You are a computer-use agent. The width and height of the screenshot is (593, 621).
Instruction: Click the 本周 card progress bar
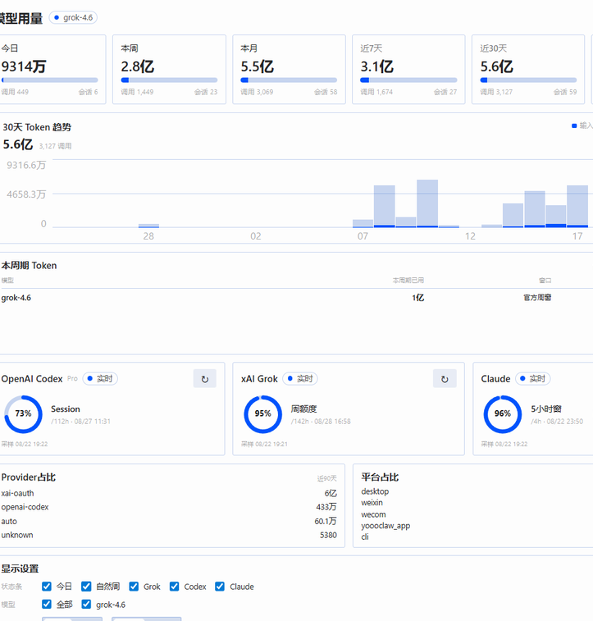170,80
